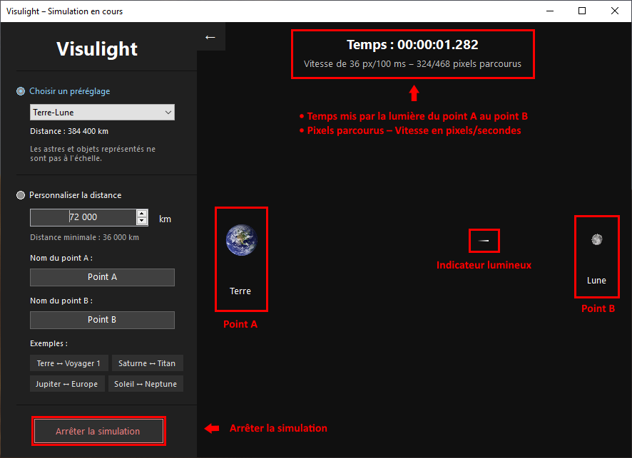Increase the distance with the up spinner arrow
Viewport: 632px width, 458px height.
[x=142, y=214]
